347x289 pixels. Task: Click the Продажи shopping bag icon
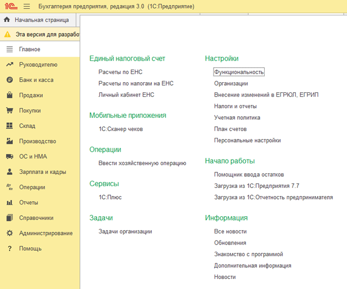click(x=9, y=95)
